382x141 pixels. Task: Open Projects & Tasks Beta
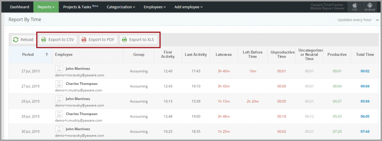pos(81,7)
